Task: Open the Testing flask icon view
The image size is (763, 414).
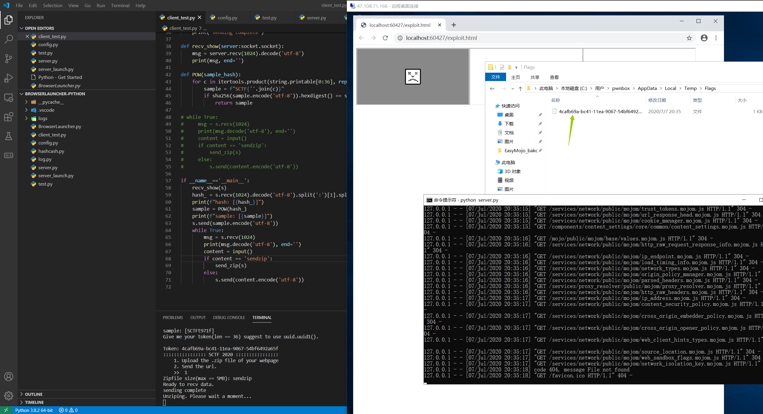Action: pyautogui.click(x=9, y=136)
